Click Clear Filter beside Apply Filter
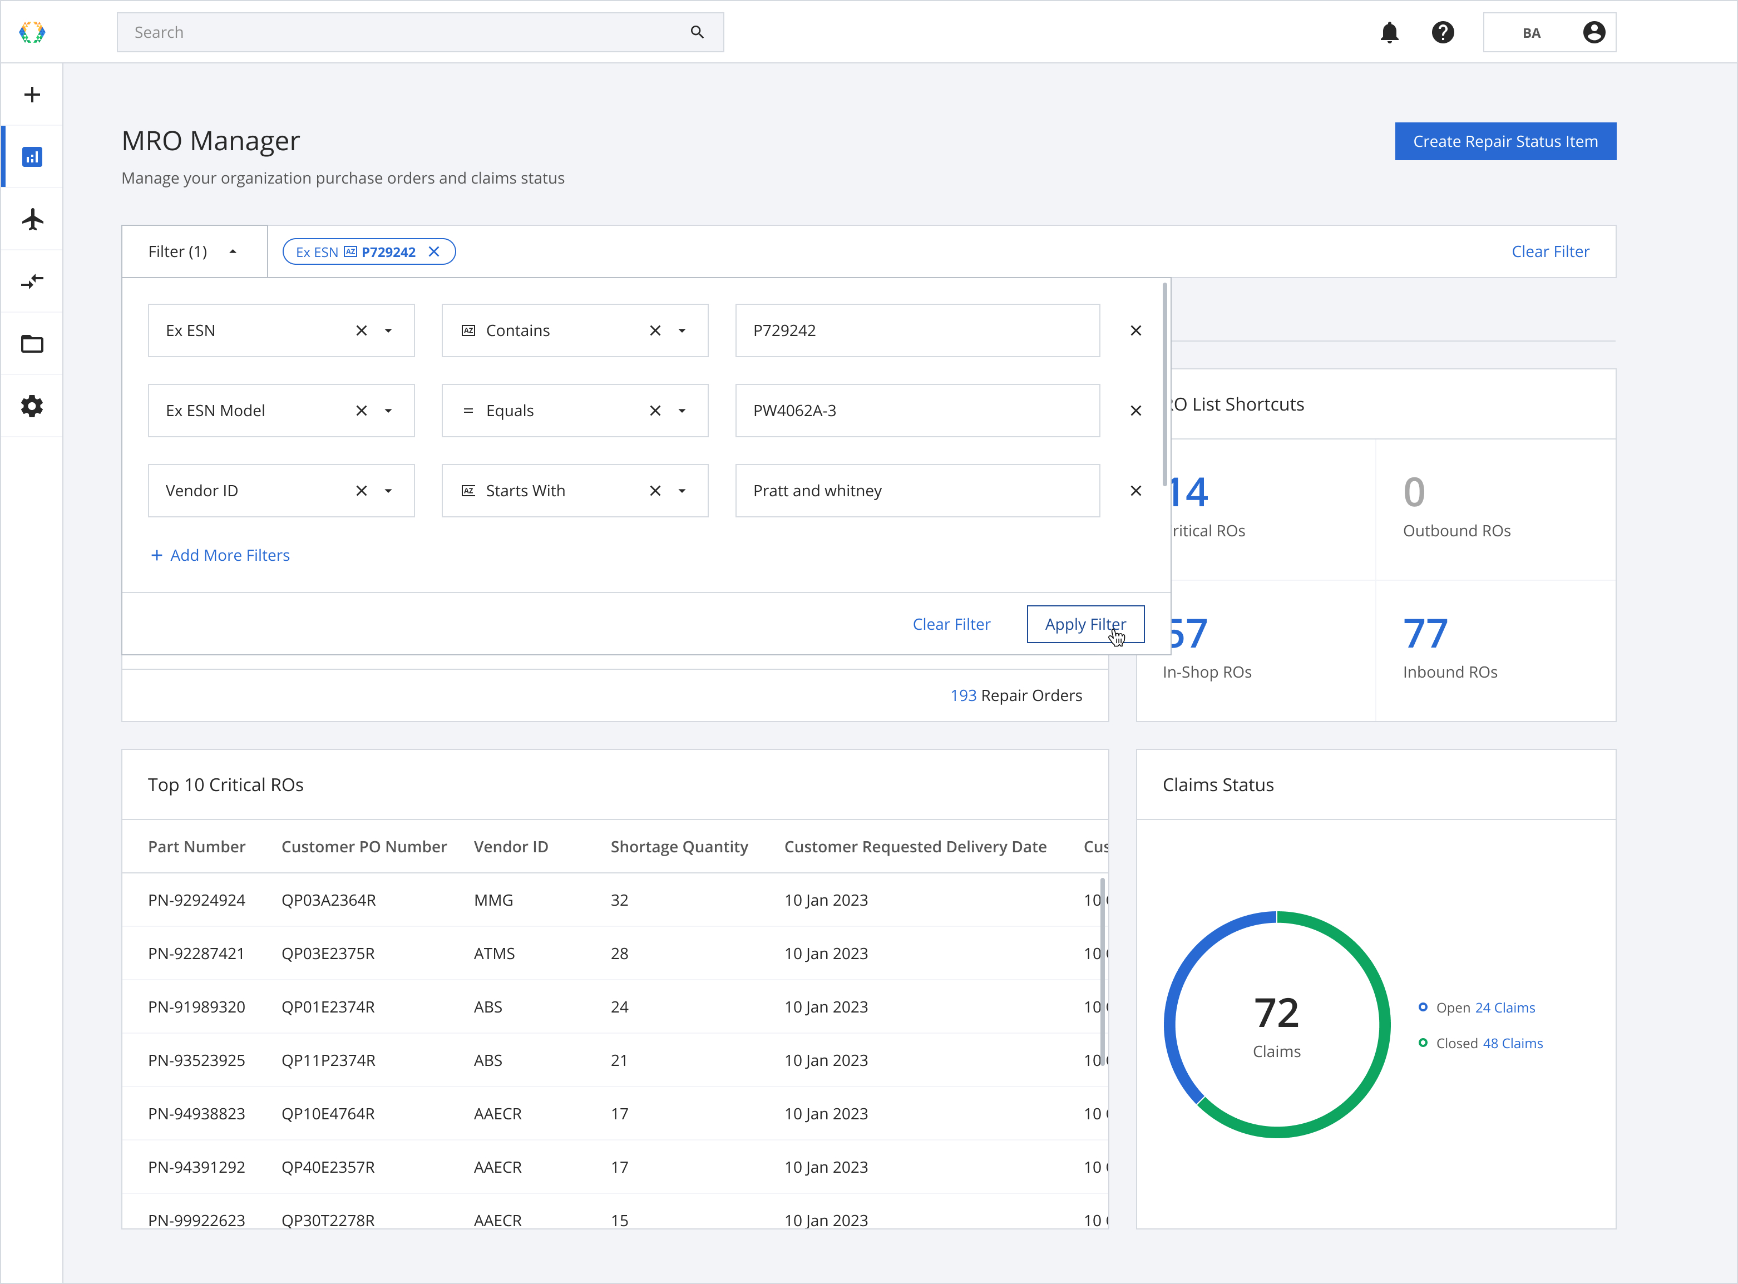 pyautogui.click(x=951, y=624)
